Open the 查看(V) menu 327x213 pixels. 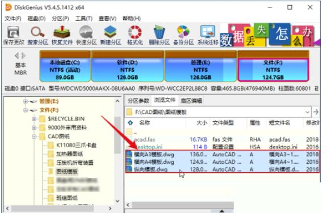[x=107, y=19]
